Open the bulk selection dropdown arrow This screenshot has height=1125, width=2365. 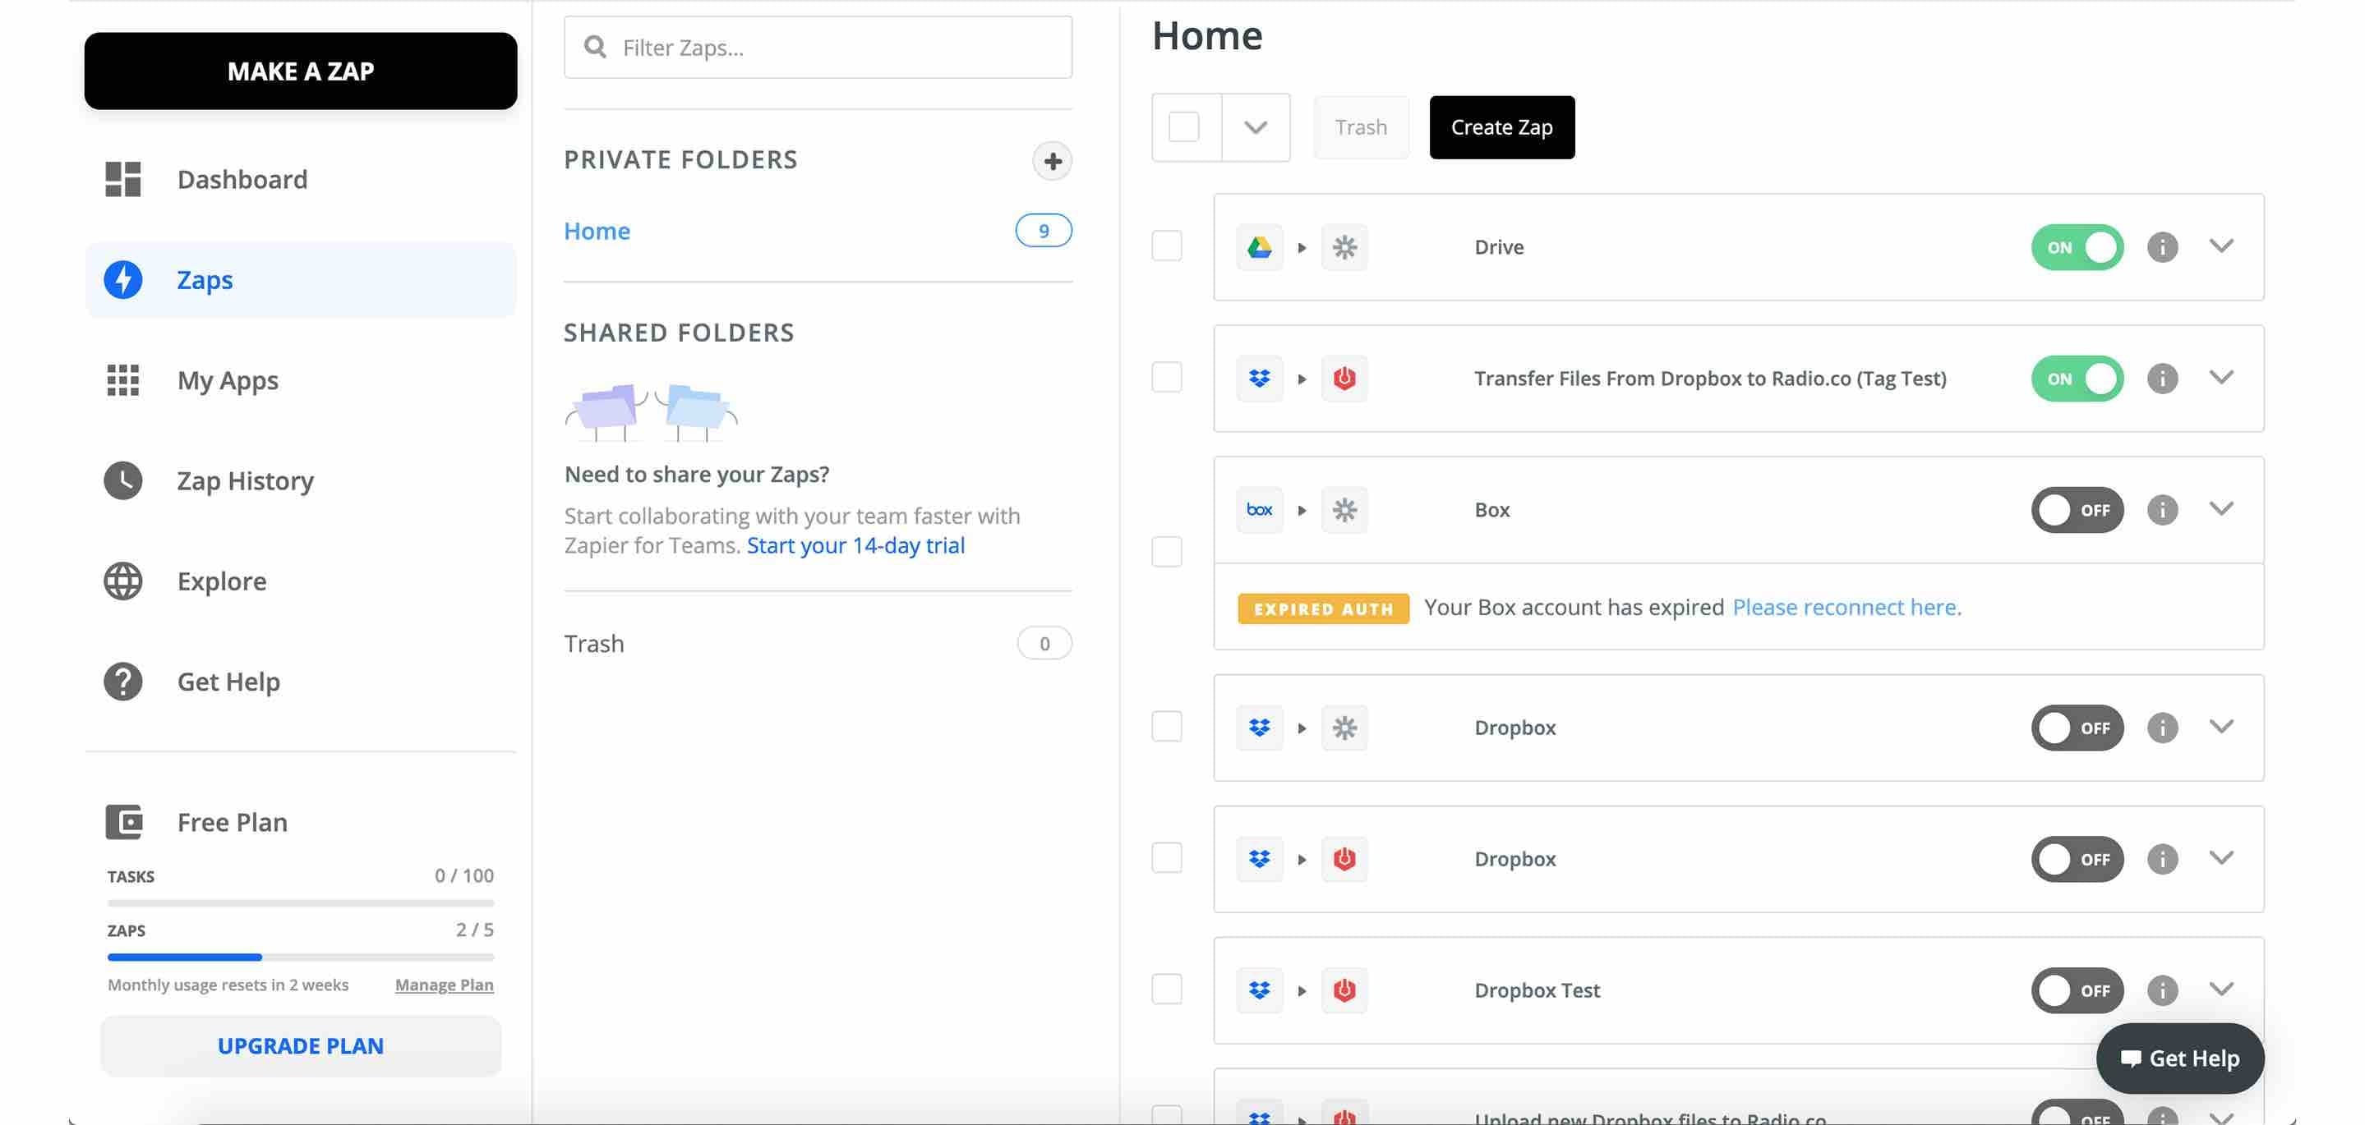click(1254, 126)
